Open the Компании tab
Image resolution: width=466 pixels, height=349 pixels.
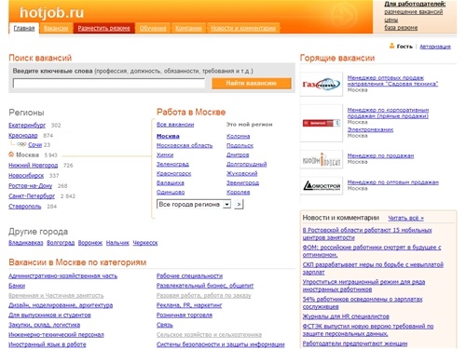(188, 28)
